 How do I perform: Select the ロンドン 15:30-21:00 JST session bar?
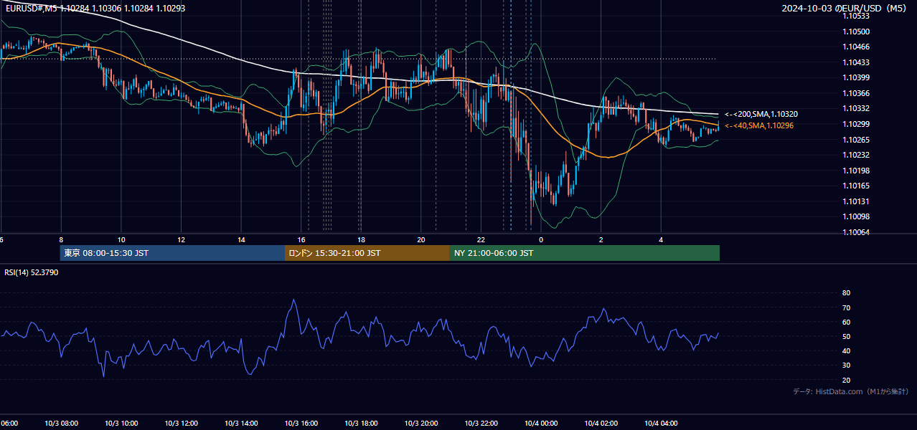(x=367, y=253)
